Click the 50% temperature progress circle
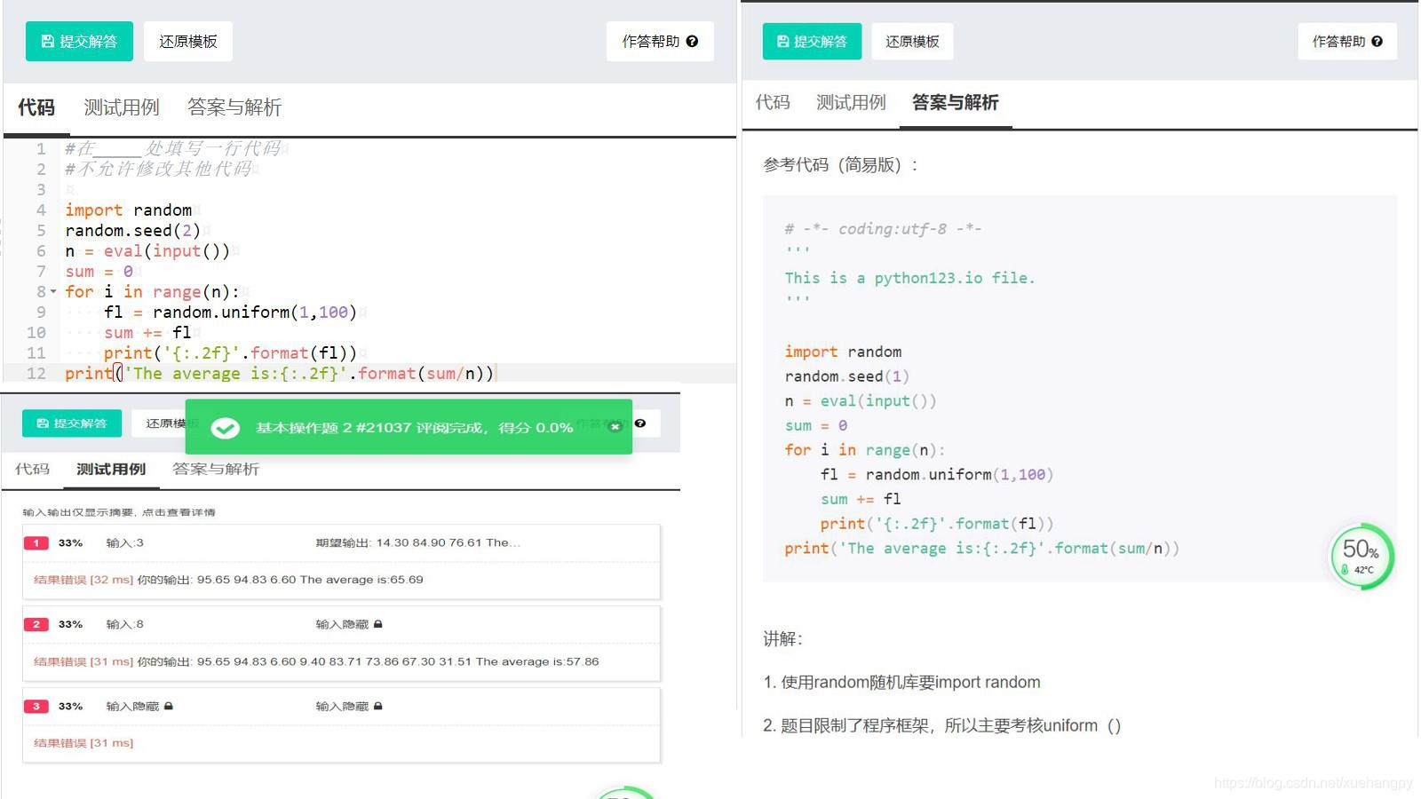1421x799 pixels. coord(1361,556)
